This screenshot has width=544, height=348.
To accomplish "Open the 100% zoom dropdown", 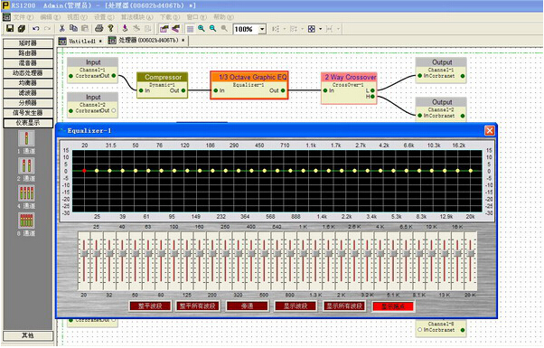I will click(262, 29).
